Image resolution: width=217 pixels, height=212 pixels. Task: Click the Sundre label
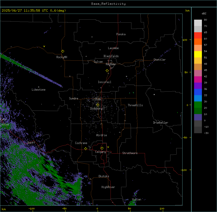[74, 98]
